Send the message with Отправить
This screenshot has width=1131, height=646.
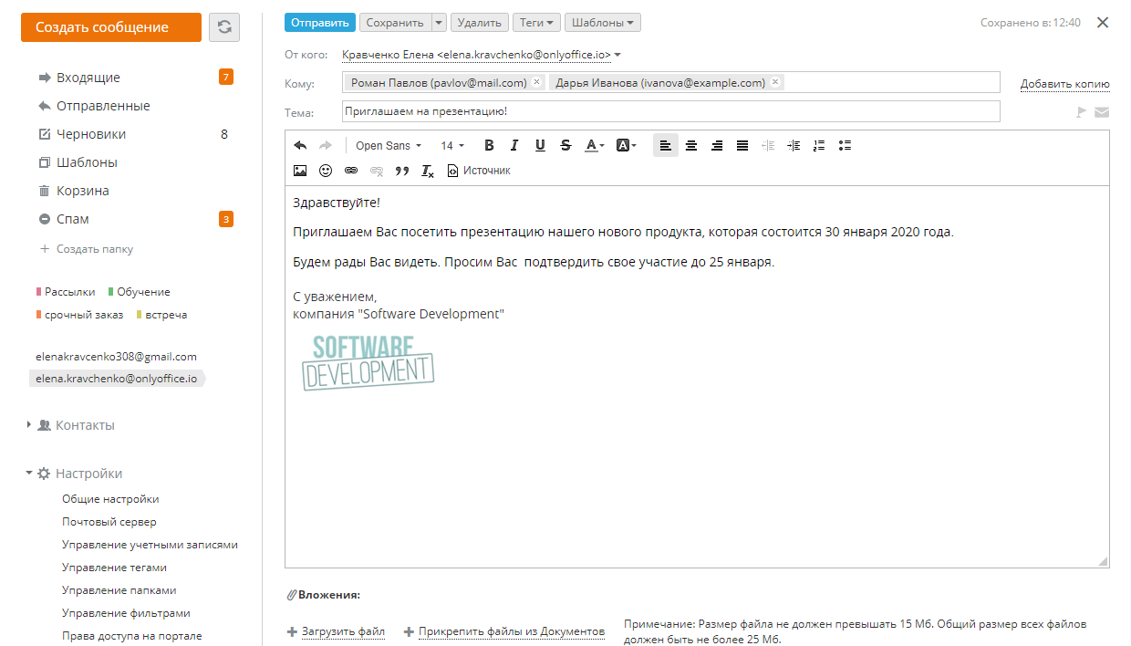point(320,23)
